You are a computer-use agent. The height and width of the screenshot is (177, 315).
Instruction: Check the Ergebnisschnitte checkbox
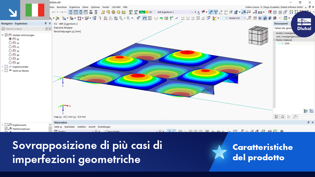6,66
